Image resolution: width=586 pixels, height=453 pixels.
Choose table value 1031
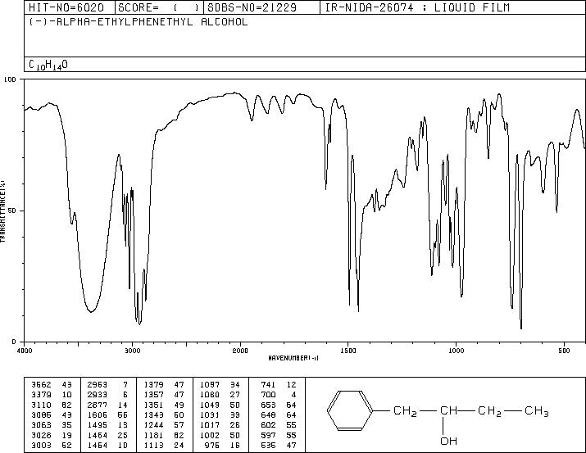point(210,414)
